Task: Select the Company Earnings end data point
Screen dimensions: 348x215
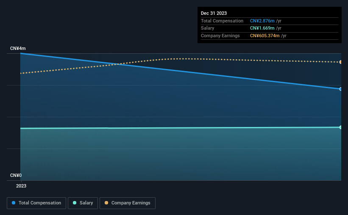Action: [340, 62]
